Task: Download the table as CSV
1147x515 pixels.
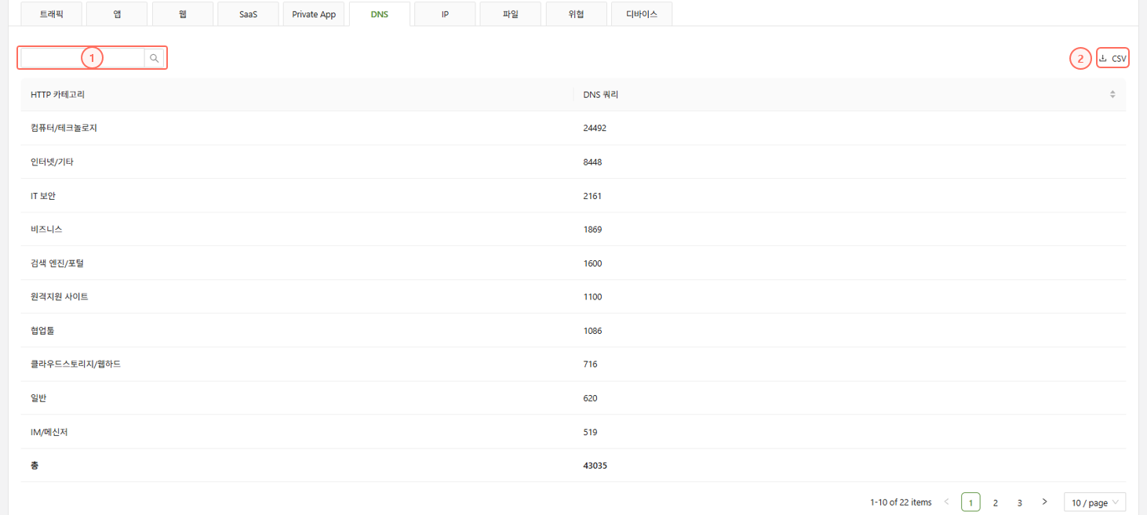Action: [1112, 58]
